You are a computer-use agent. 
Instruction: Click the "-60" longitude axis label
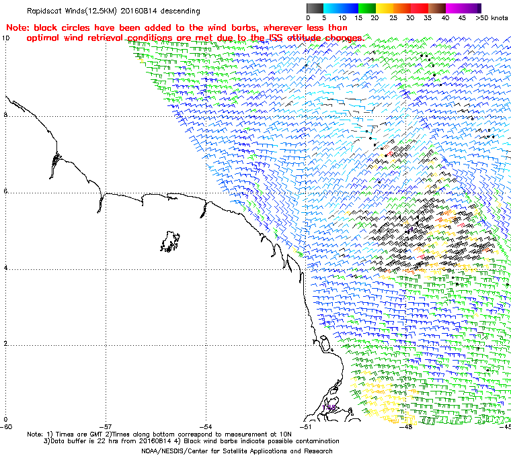[5, 426]
